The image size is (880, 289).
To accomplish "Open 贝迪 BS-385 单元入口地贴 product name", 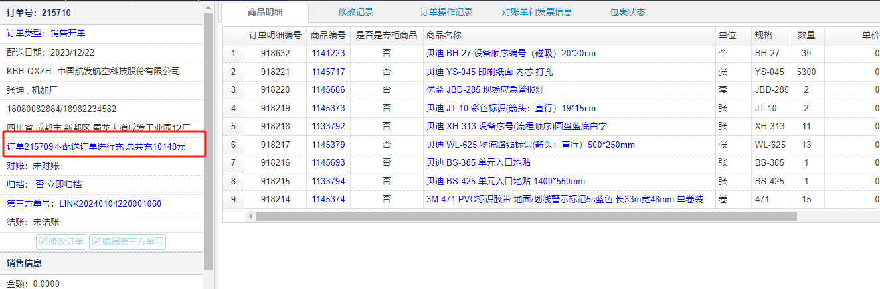I will tap(478, 162).
